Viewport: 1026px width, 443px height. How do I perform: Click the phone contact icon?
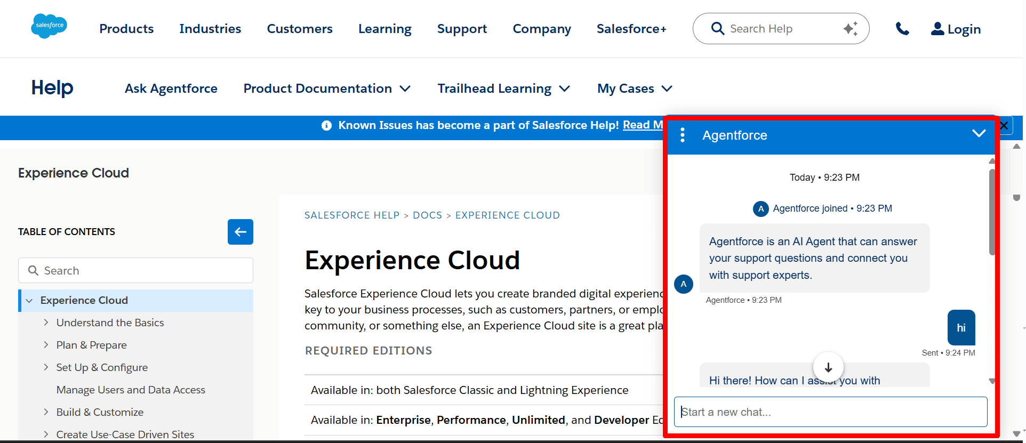click(902, 29)
